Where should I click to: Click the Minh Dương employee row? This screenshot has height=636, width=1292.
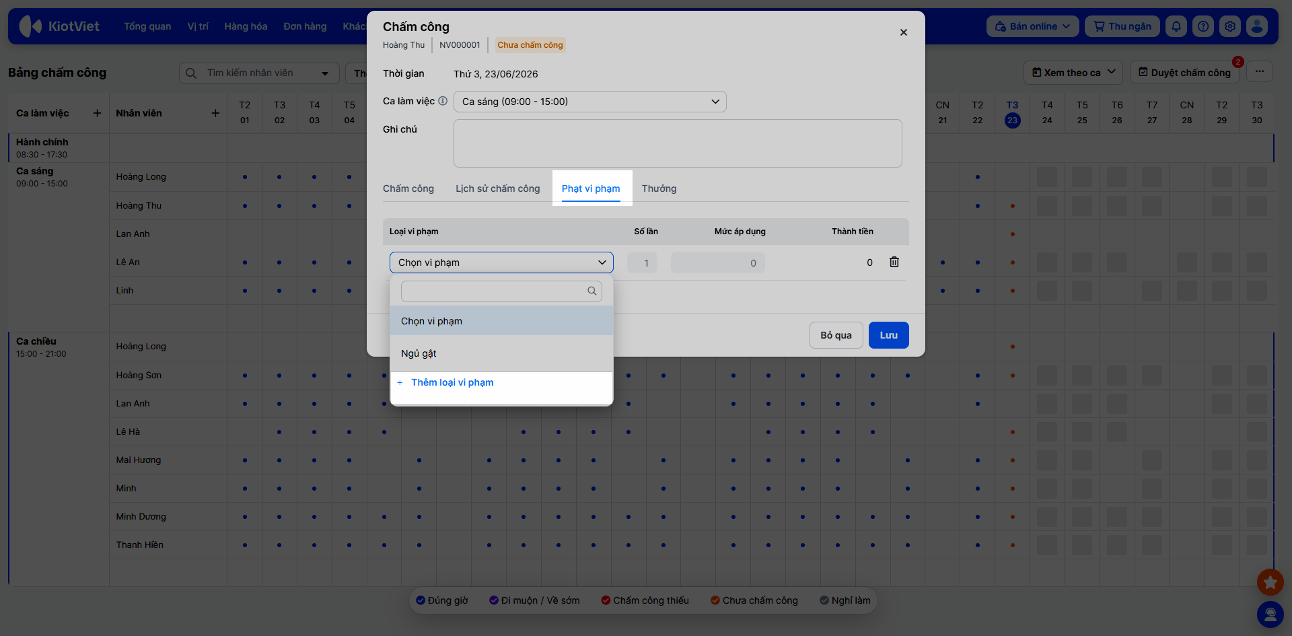tap(141, 516)
